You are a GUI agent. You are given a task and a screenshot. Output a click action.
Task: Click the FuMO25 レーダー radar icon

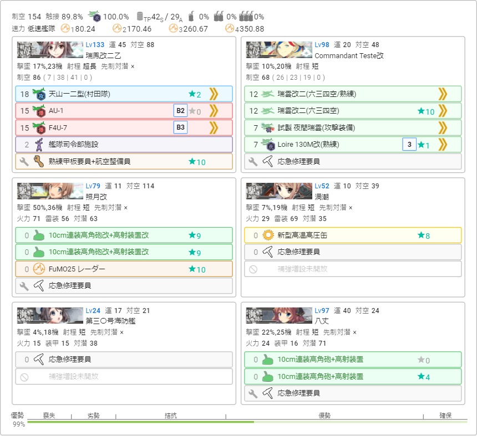[x=39, y=269]
